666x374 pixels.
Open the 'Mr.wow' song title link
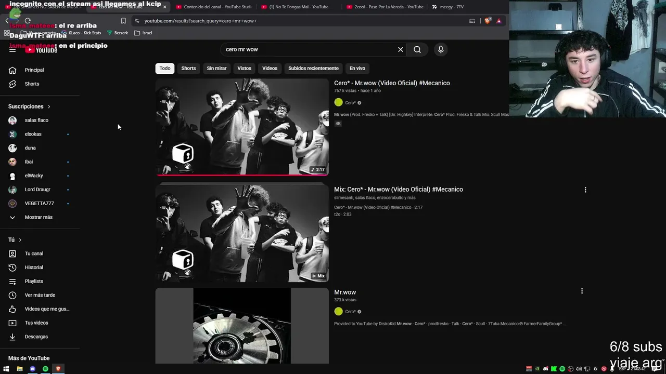pos(345,292)
